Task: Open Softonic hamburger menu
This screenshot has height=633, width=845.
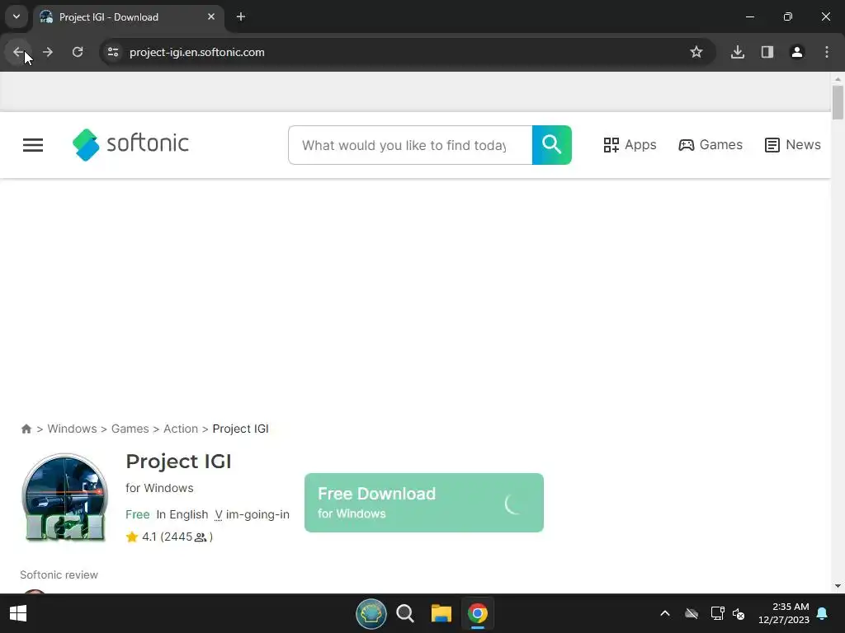Action: [33, 145]
